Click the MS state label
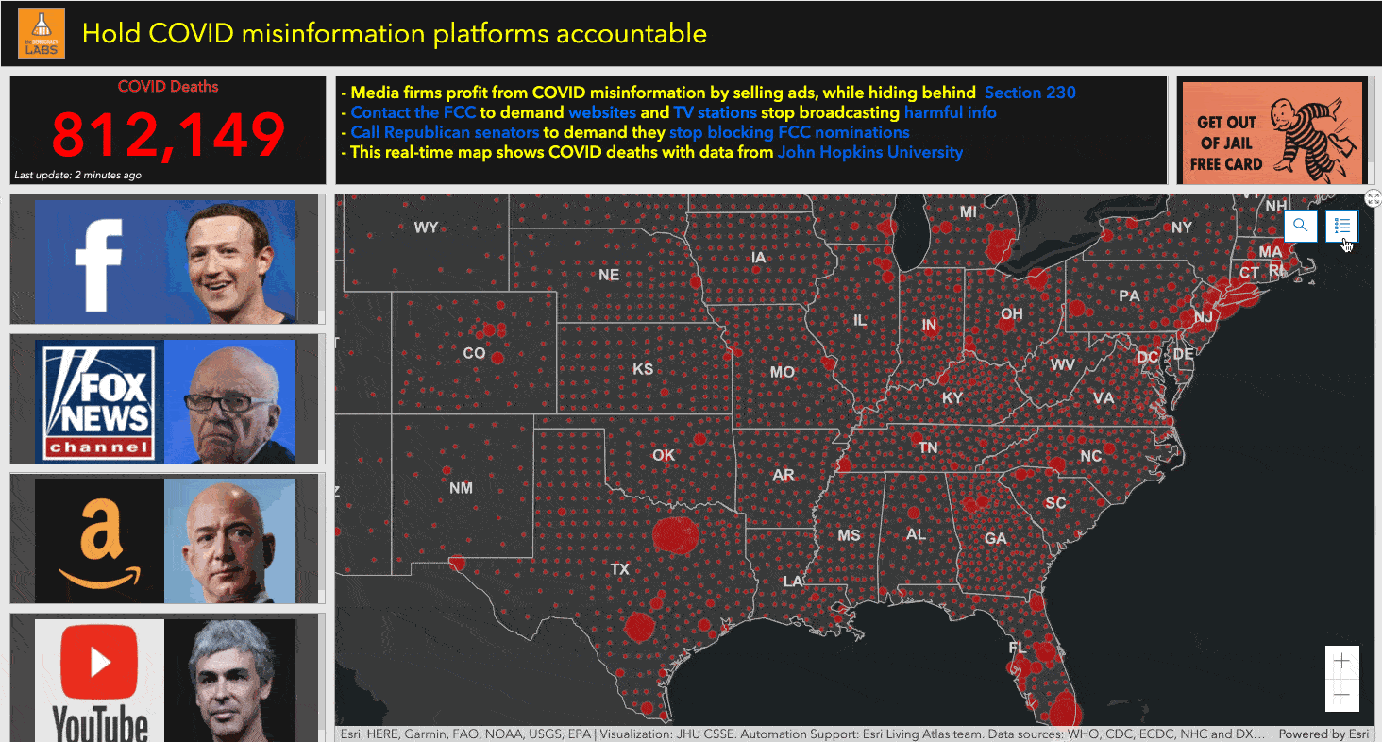This screenshot has height=742, width=1382. tap(849, 535)
